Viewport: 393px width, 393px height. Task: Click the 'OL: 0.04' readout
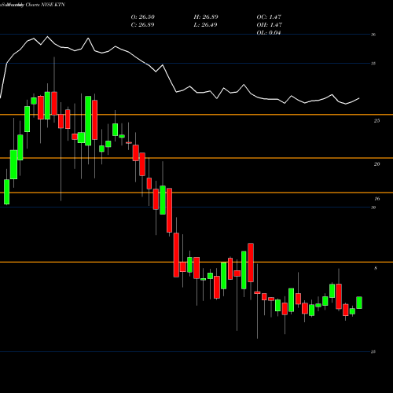tap(269, 33)
